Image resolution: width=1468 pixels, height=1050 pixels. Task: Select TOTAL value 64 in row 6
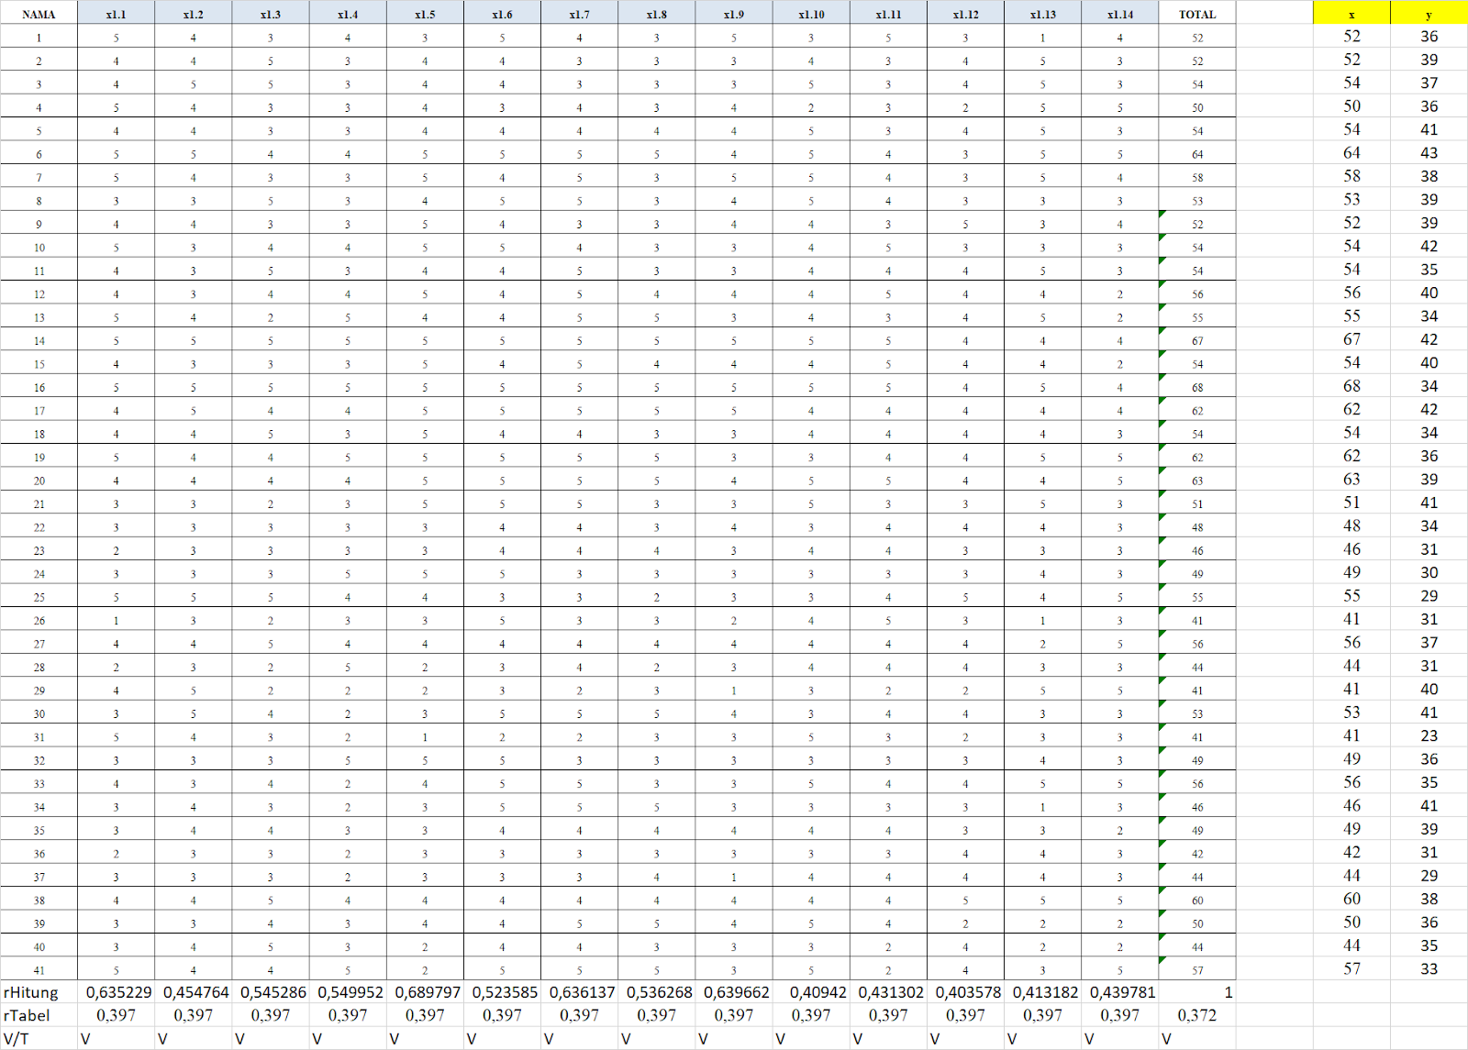click(x=1197, y=155)
